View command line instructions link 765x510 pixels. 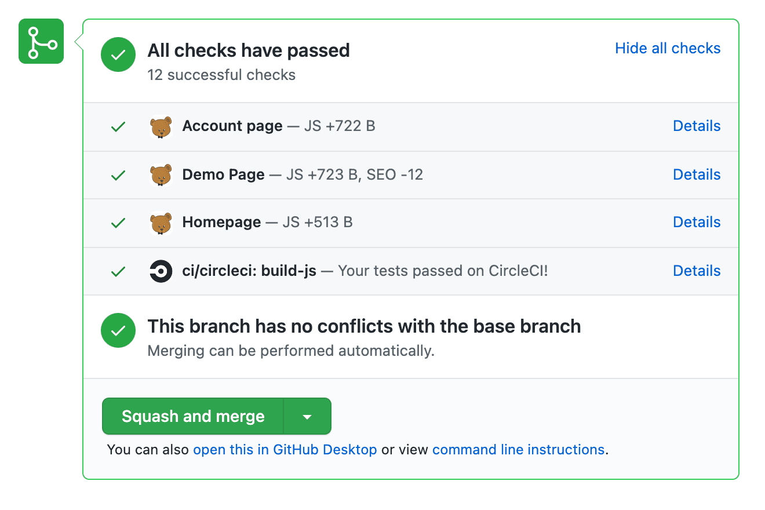518,450
